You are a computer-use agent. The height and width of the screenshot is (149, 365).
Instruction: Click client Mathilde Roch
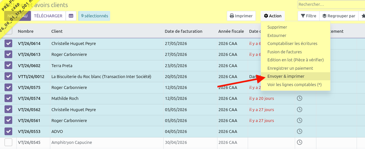point(65,98)
